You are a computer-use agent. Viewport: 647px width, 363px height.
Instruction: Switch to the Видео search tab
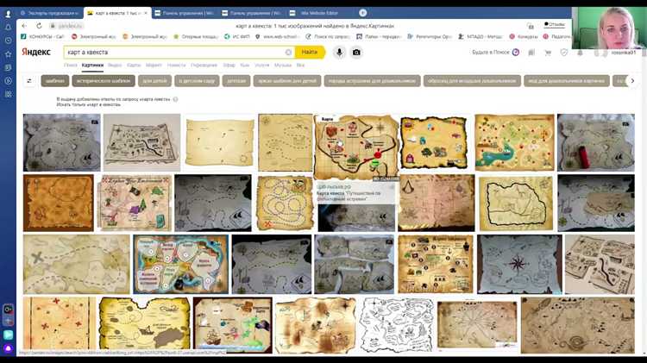(x=115, y=66)
